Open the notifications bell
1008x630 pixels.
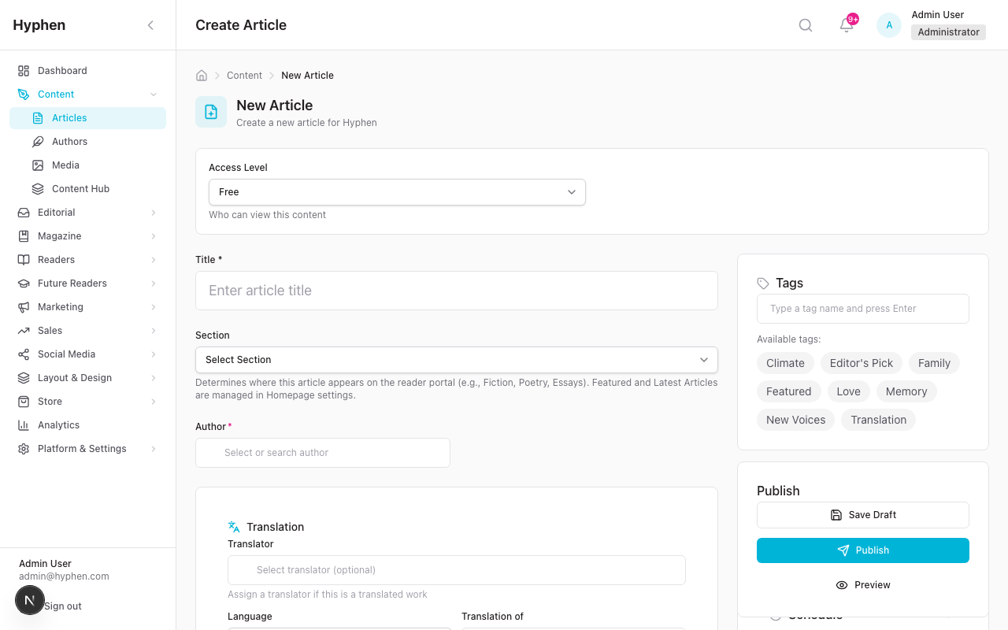tap(845, 26)
